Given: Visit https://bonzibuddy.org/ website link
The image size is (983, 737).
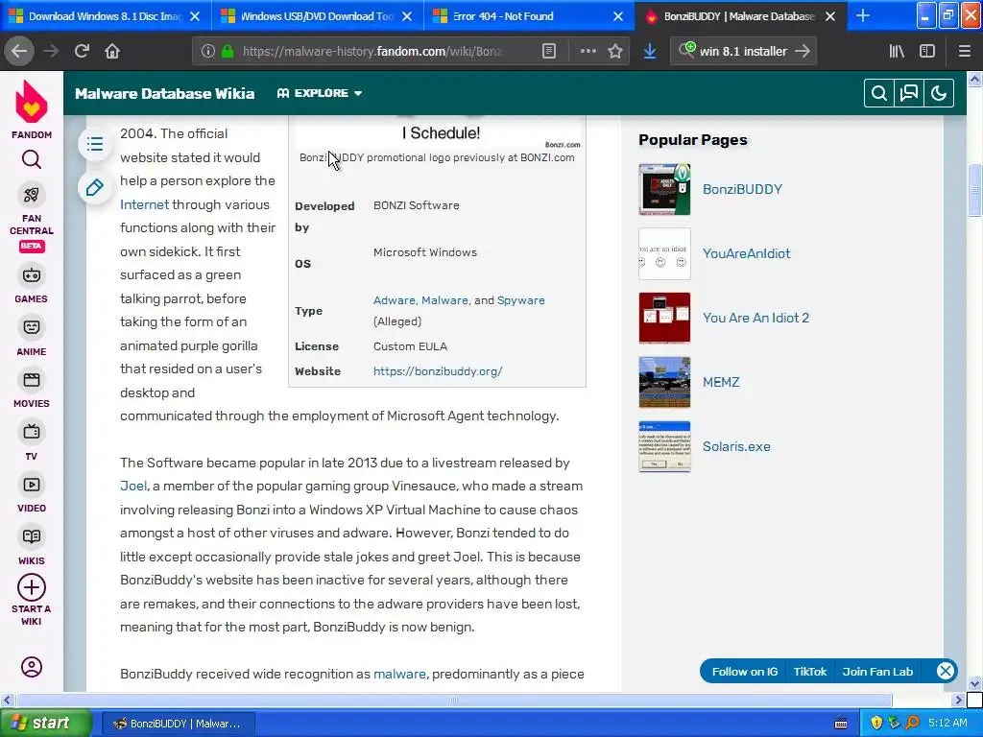Looking at the screenshot, I should (438, 371).
